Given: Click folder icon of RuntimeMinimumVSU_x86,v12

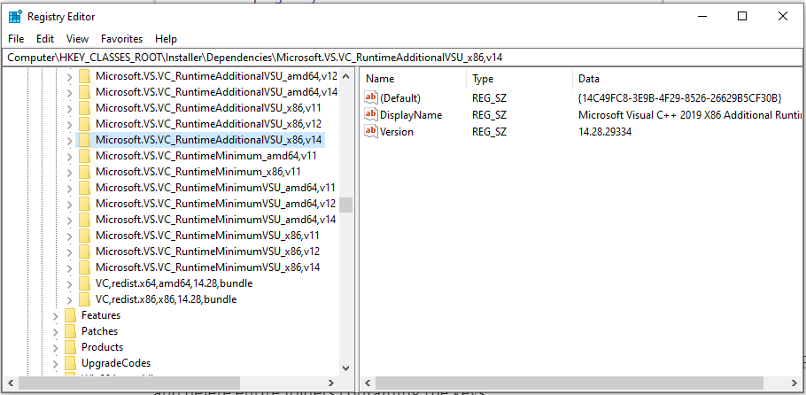Looking at the screenshot, I should pos(84,252).
